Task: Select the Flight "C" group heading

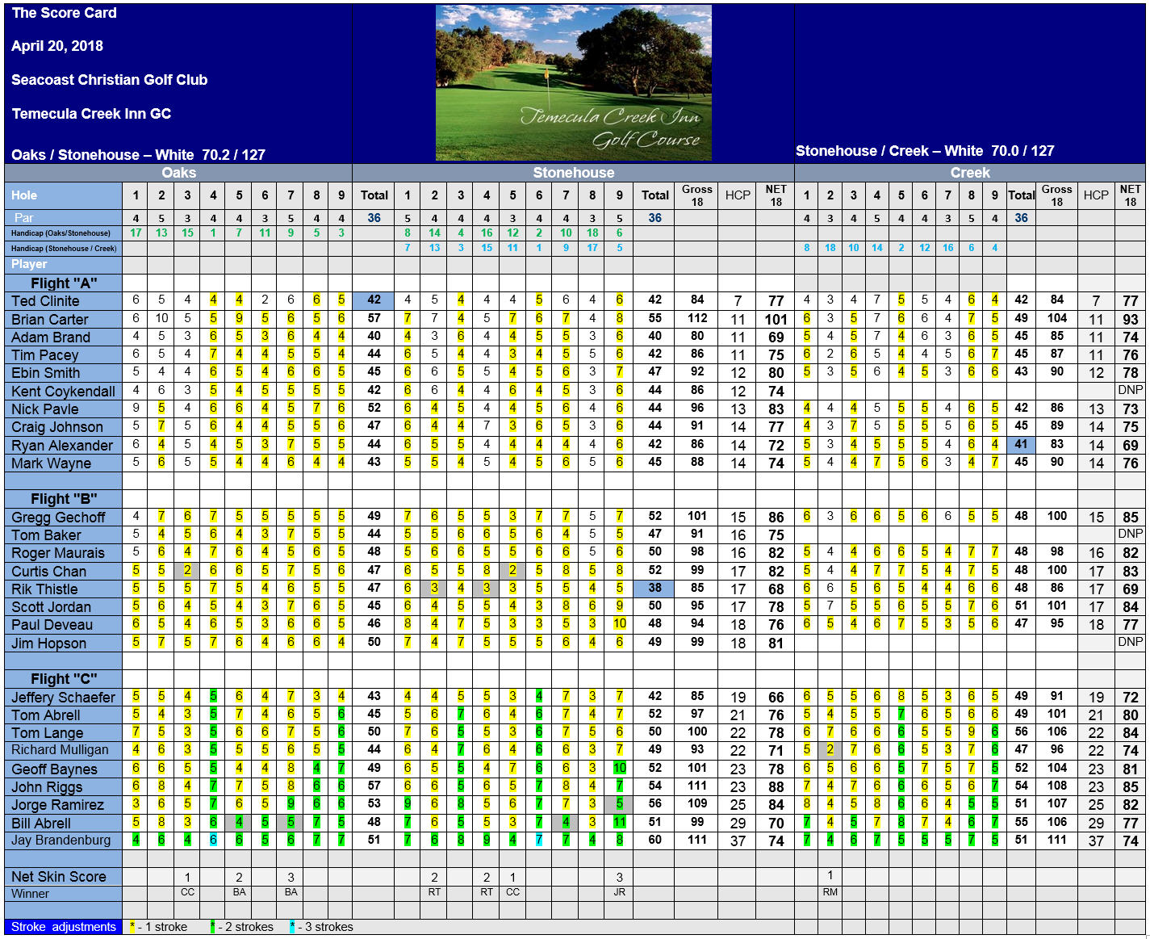Action: point(64,679)
